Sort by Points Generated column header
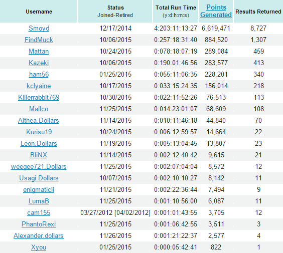 coord(216,11)
